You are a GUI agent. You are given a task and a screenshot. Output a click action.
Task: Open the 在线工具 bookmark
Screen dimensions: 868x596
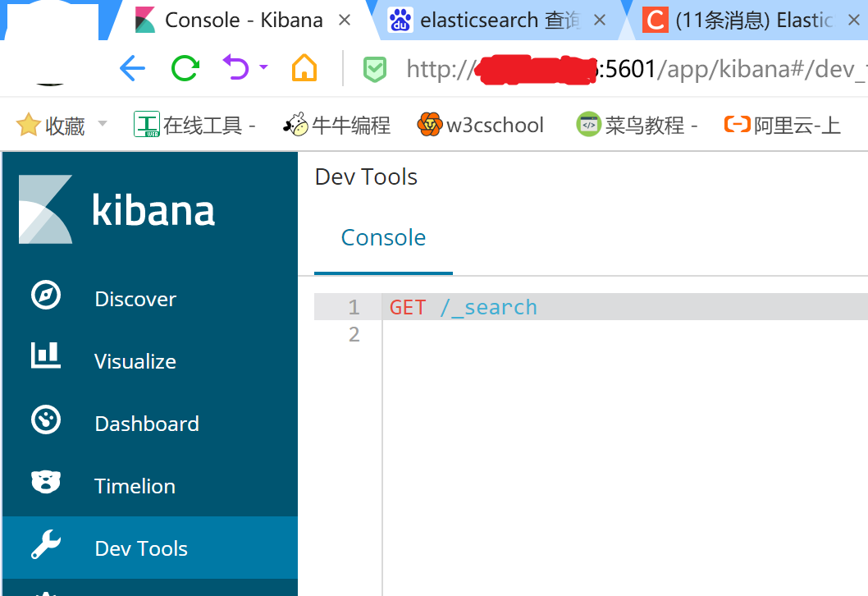tap(195, 125)
